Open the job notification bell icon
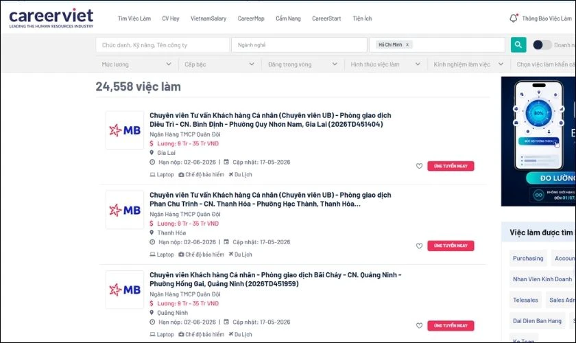 pos(514,18)
